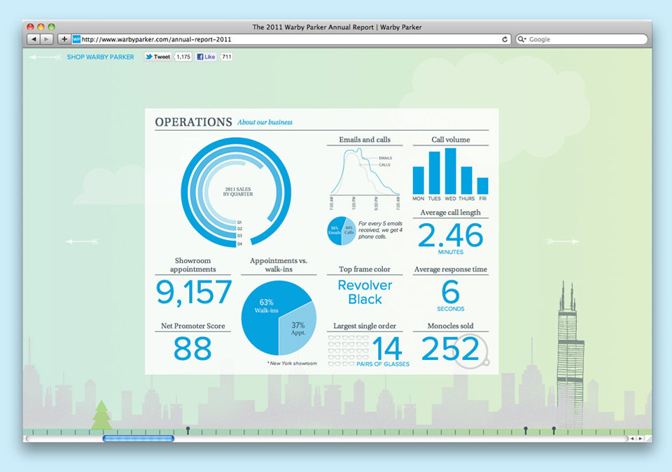Image resolution: width=672 pixels, height=472 pixels.
Task: Go to the previous slide with the left feathered arrow
Action: tap(82, 241)
